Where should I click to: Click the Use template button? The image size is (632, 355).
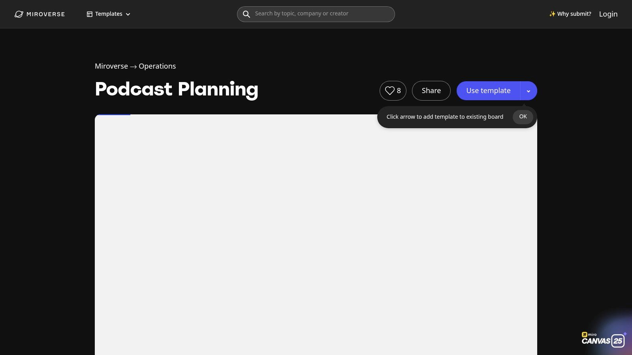point(488,91)
